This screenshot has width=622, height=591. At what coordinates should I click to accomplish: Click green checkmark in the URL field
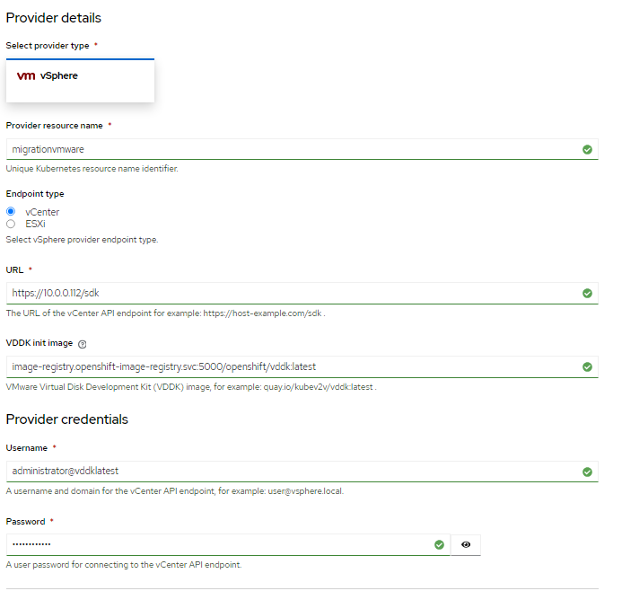587,293
